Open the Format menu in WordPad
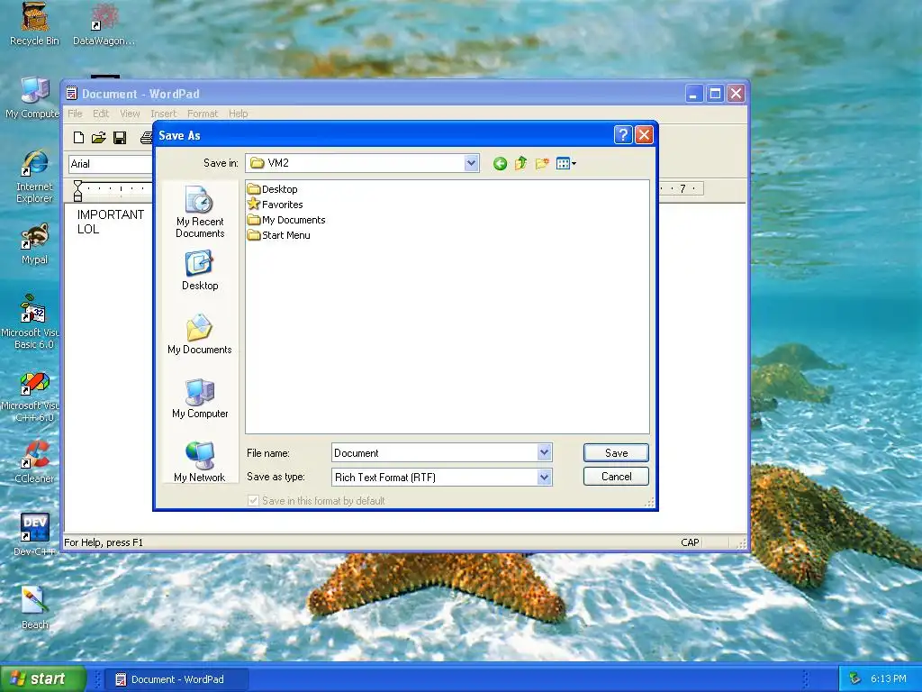 click(x=203, y=114)
